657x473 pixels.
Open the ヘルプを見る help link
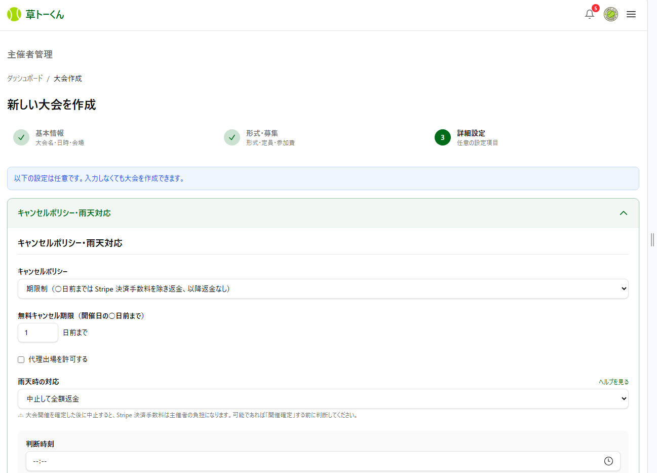pyautogui.click(x=613, y=382)
